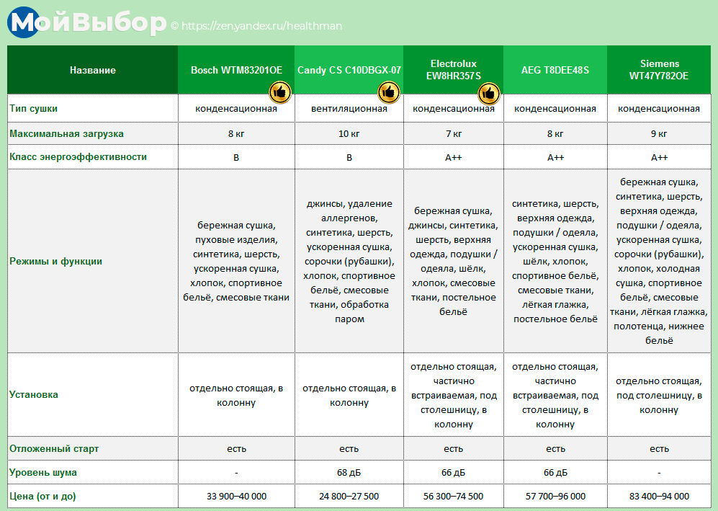Select the Siemens WT47Y782OE column header
Viewport: 718px width, 511px height.
pyautogui.click(x=659, y=70)
